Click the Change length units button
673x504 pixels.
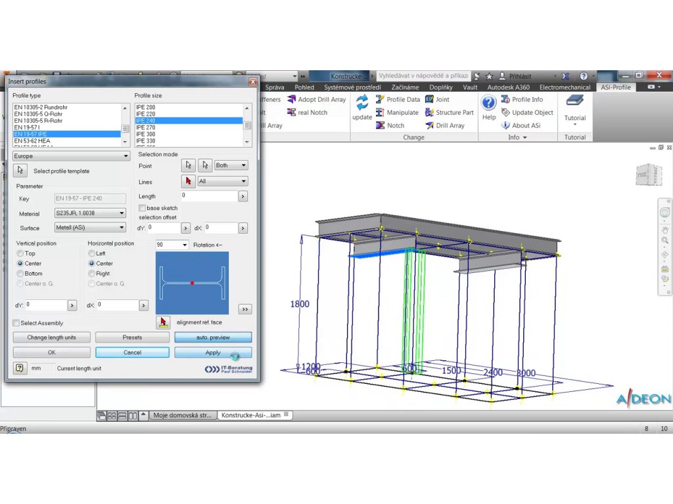tap(51, 337)
